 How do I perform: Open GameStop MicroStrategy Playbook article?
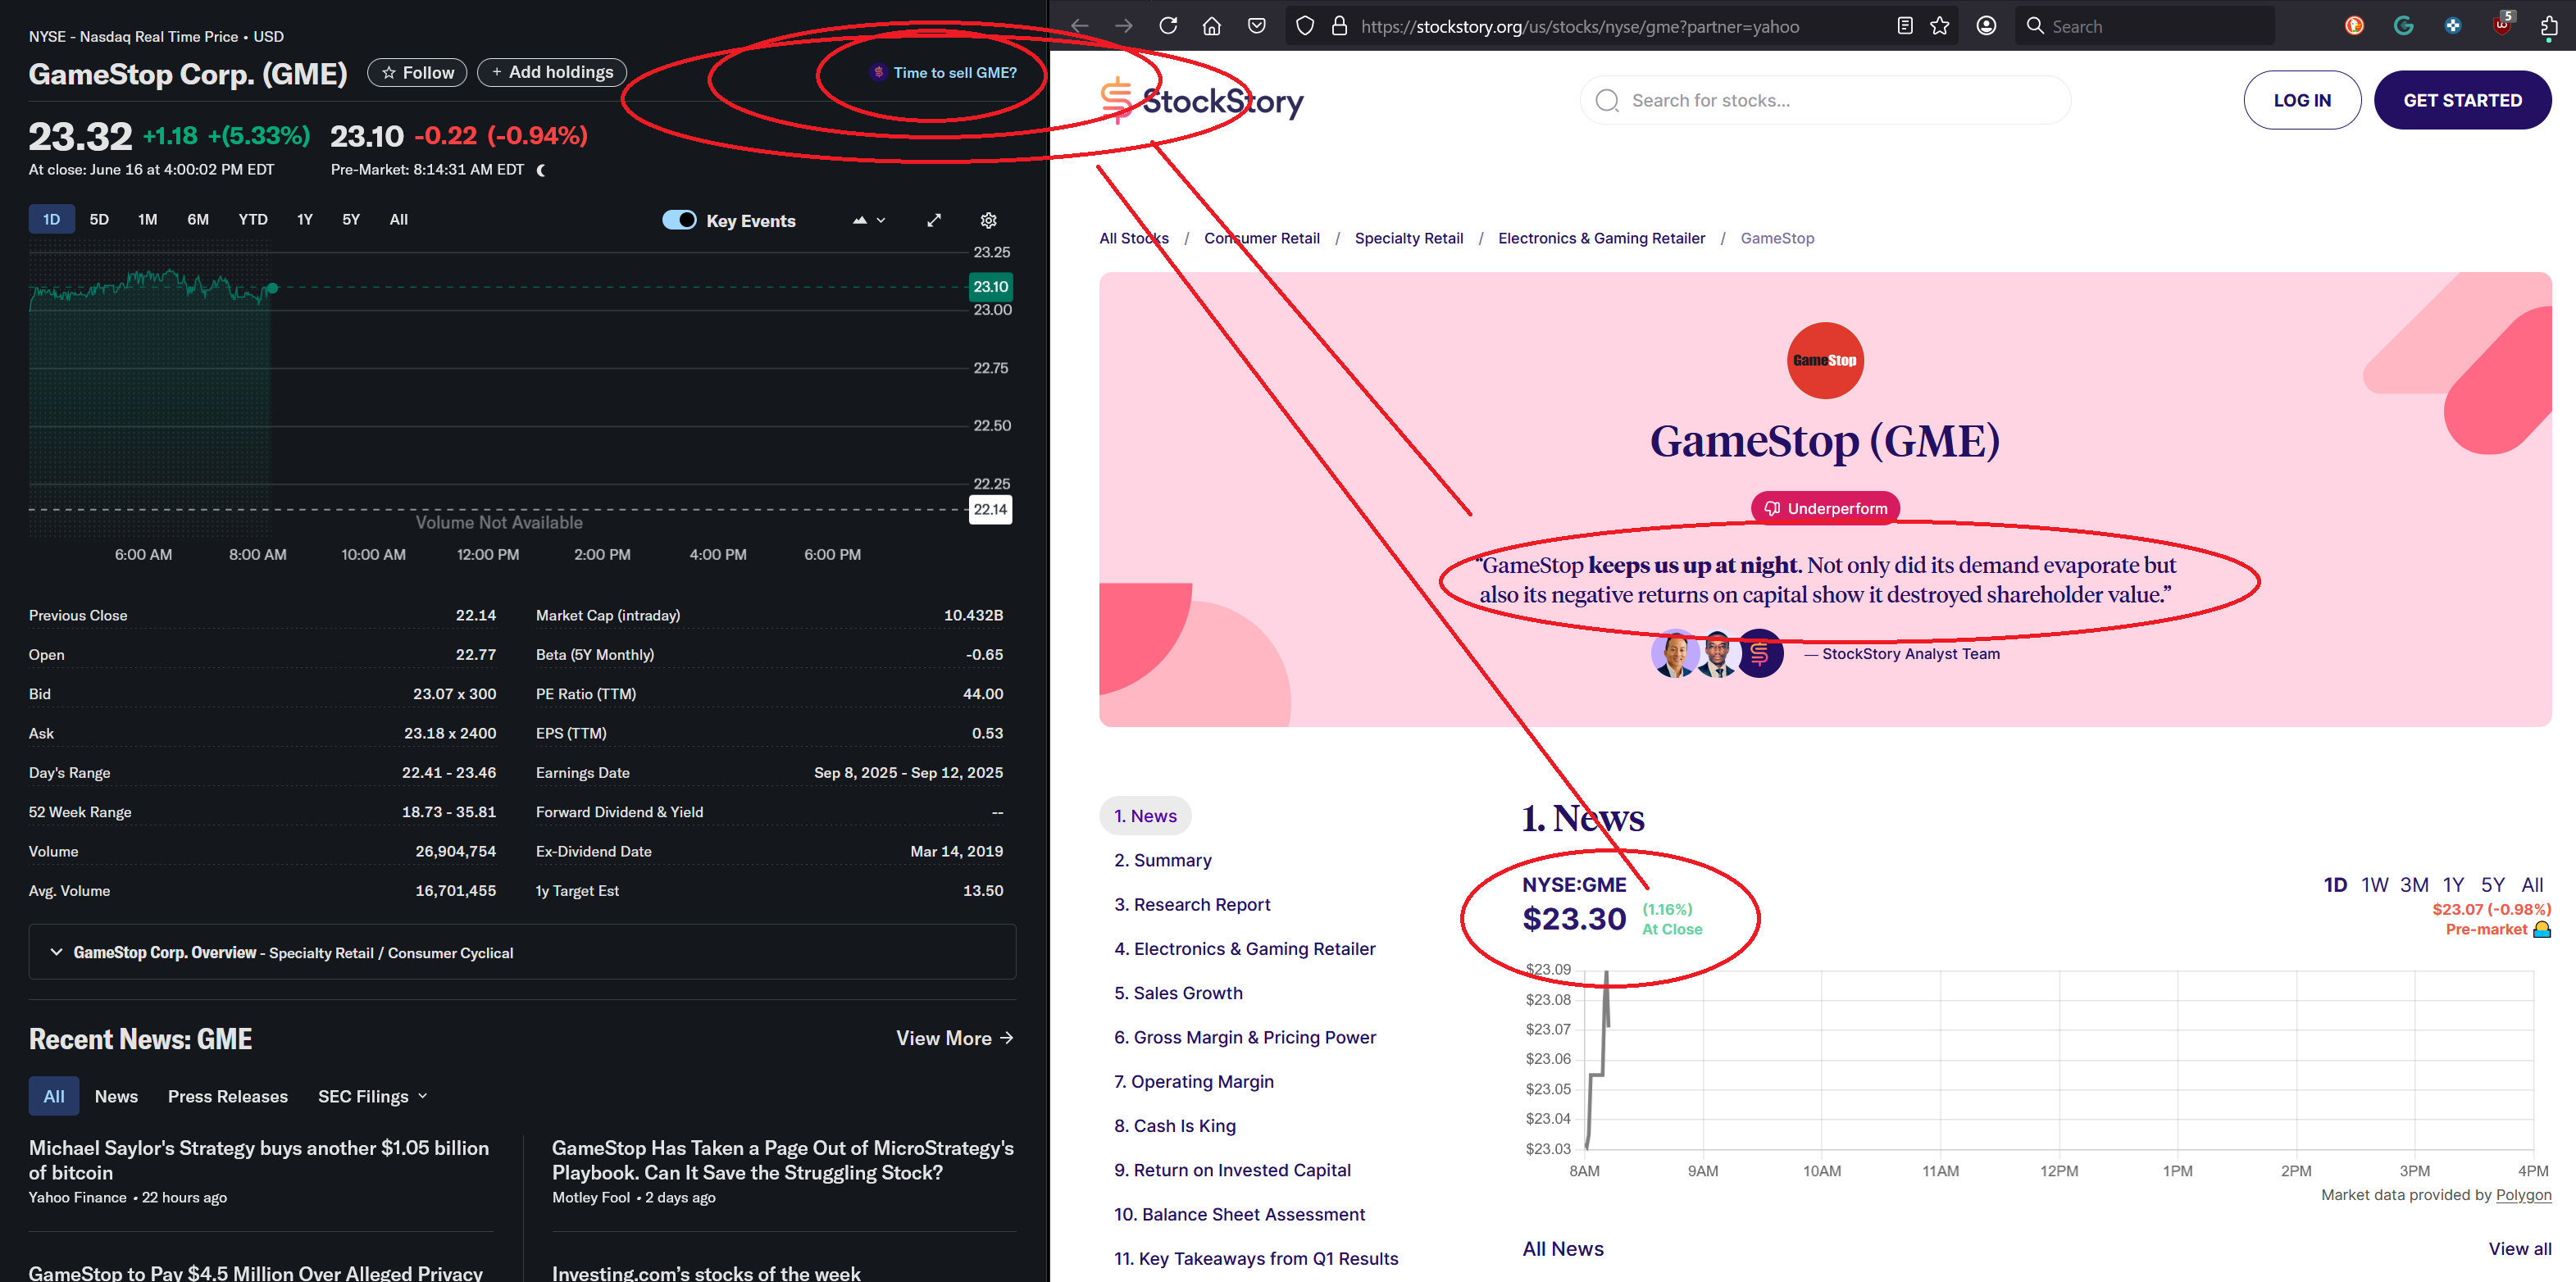tap(782, 1160)
